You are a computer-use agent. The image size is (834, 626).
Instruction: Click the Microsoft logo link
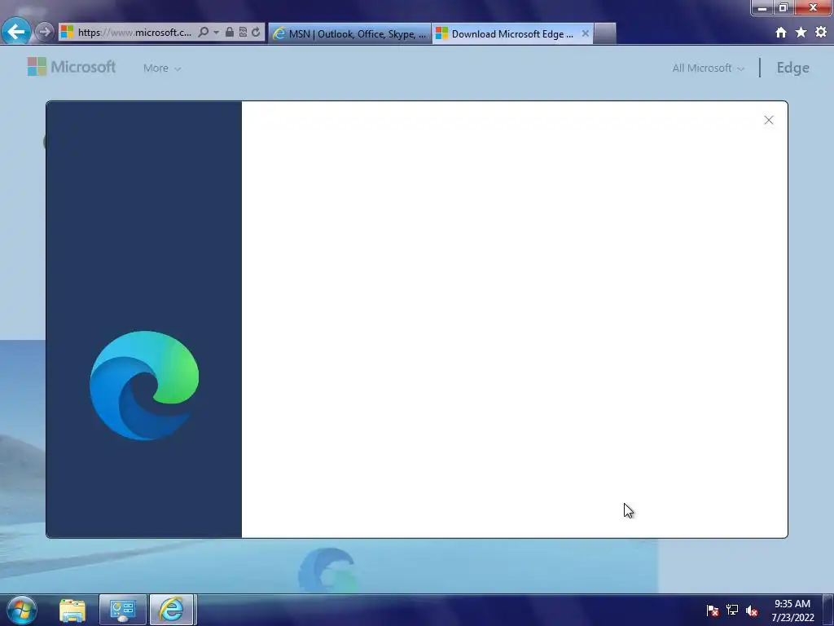tap(72, 67)
